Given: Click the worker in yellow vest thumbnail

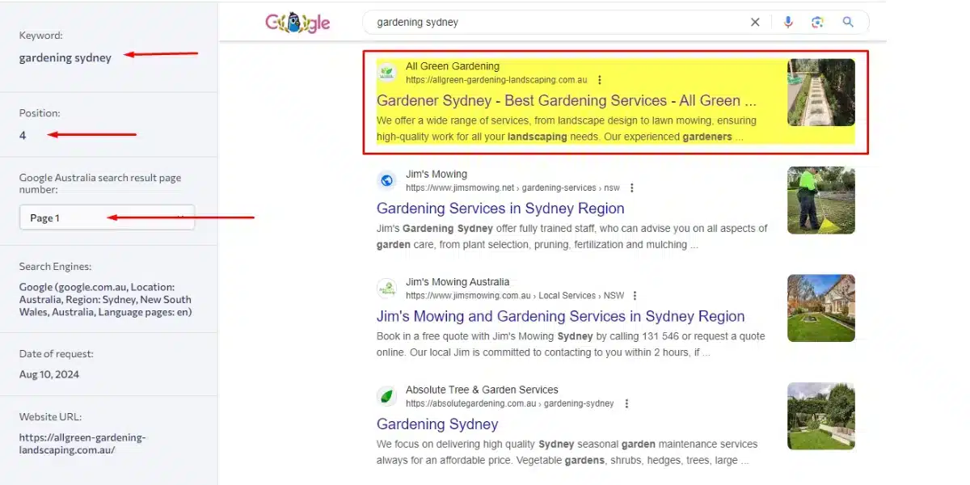Looking at the screenshot, I should (x=820, y=200).
